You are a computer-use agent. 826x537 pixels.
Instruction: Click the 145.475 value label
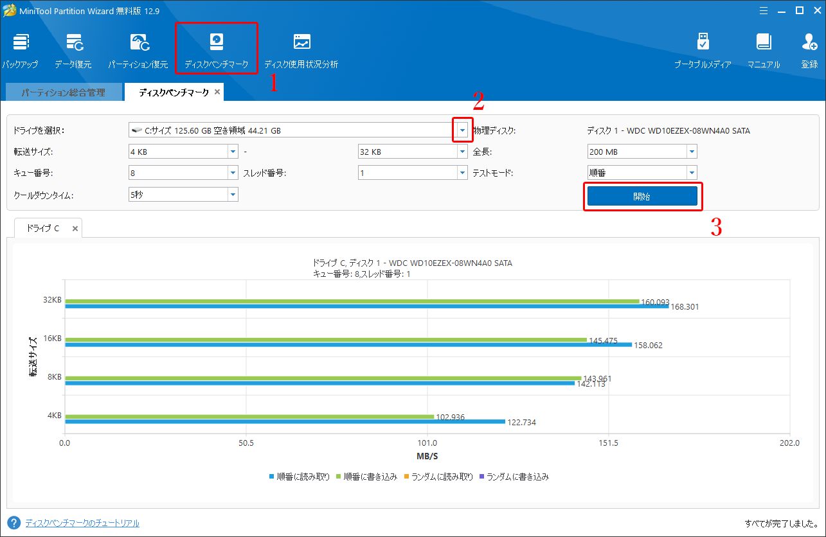(x=603, y=340)
